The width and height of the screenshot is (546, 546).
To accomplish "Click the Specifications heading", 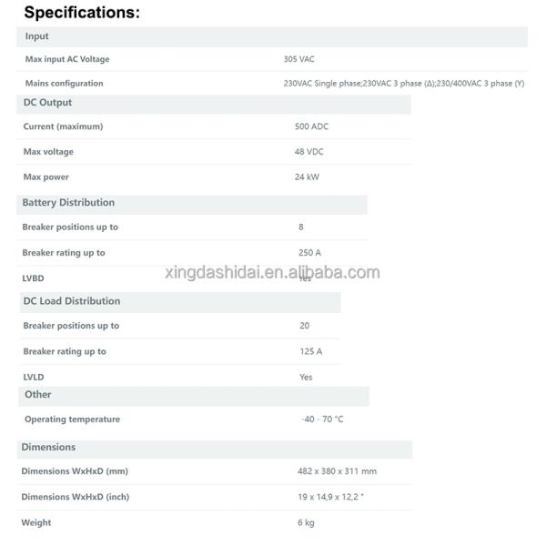I will pos(81,12).
